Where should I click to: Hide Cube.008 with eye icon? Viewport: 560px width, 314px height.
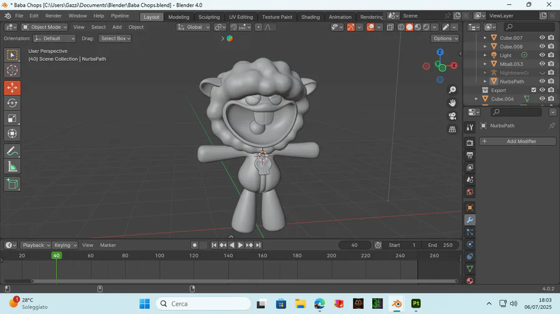pos(542,47)
